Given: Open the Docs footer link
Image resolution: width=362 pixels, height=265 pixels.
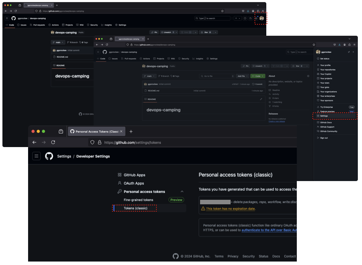Looking at the screenshot, I should [276, 257].
